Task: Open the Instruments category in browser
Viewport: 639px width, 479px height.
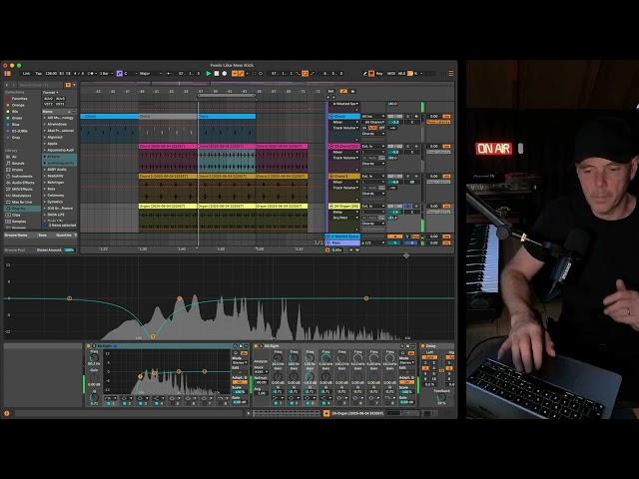Action: (22, 177)
